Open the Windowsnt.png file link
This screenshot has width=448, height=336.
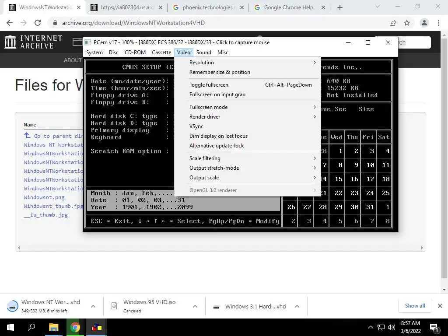tap(44, 197)
